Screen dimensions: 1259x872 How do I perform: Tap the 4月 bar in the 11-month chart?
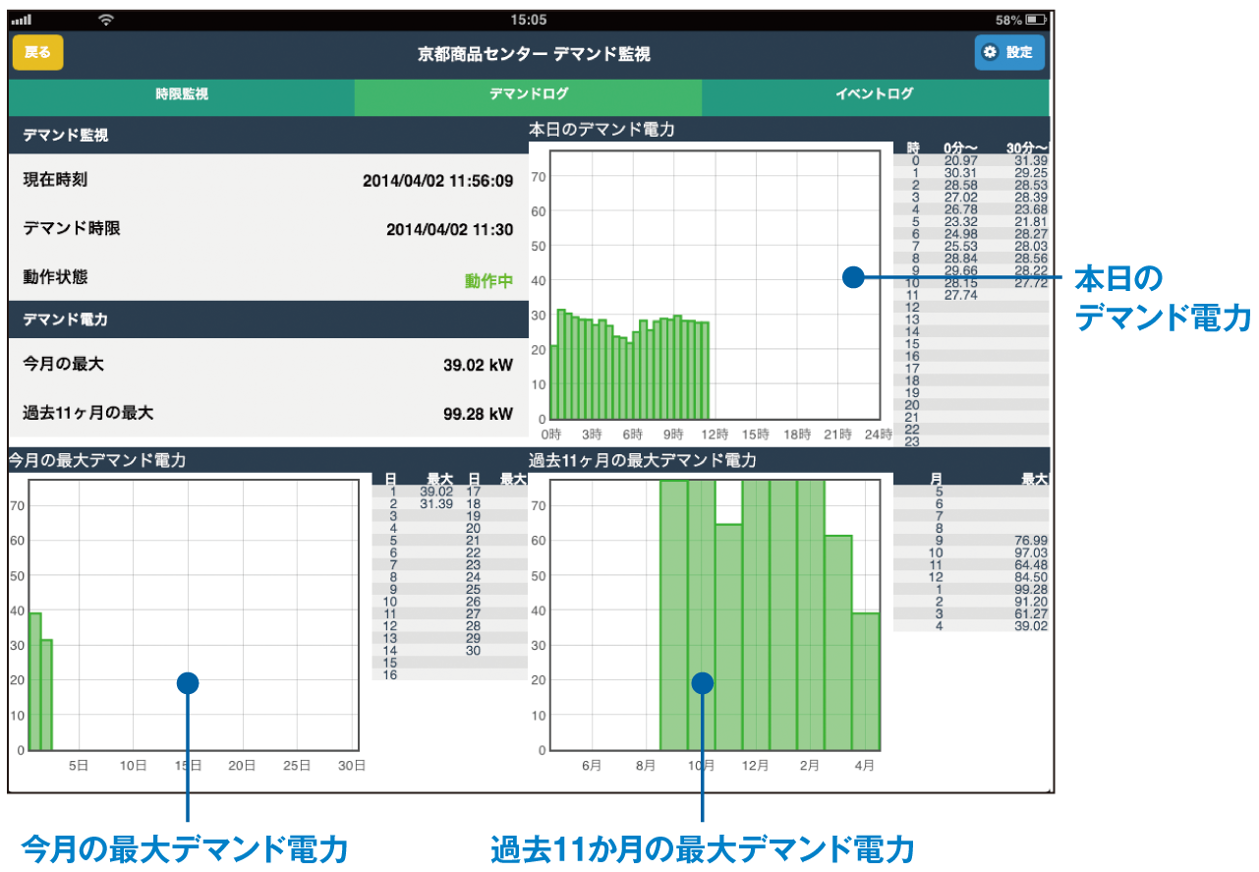click(x=866, y=681)
